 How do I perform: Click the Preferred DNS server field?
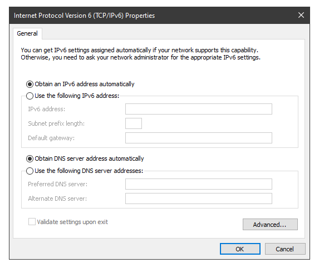pyautogui.click(x=199, y=184)
